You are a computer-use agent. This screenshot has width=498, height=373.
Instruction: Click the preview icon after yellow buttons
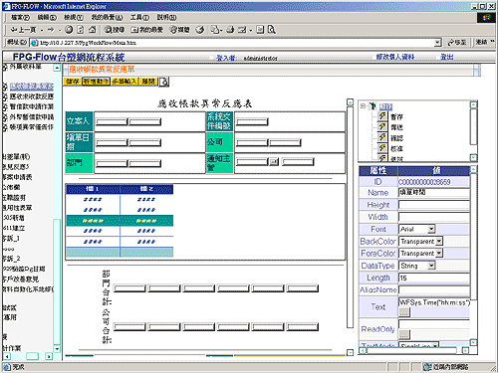(164, 82)
